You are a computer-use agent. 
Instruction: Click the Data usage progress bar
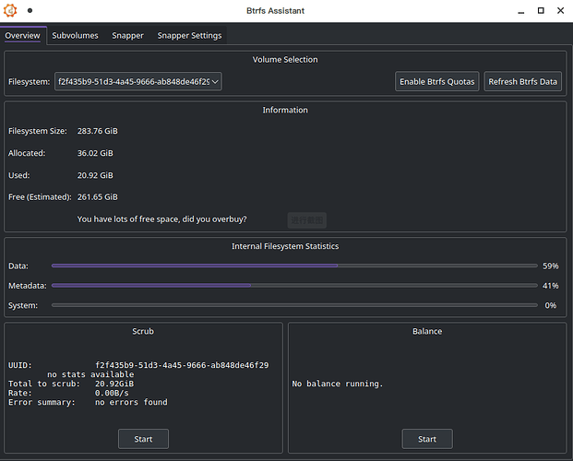(294, 266)
